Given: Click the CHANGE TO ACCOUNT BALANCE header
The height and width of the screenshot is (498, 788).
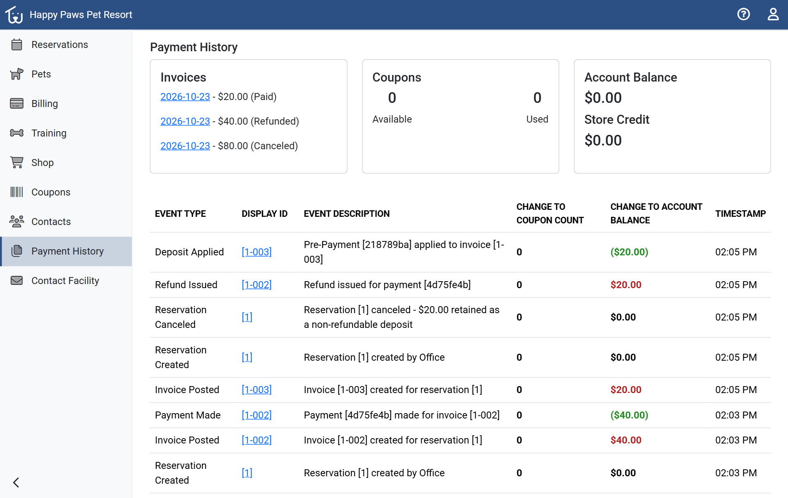Looking at the screenshot, I should tap(656, 214).
